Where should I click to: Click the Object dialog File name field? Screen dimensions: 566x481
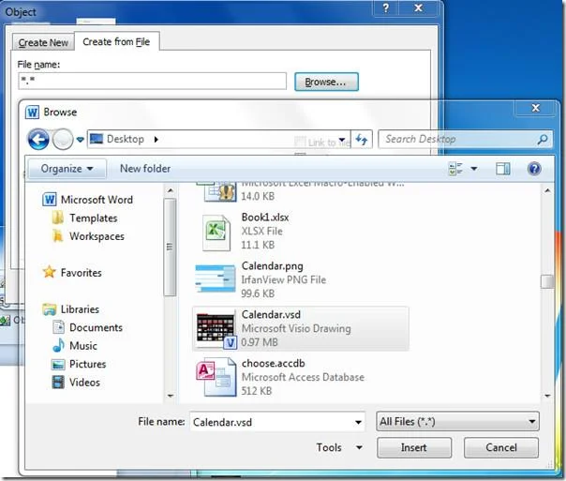(152, 81)
